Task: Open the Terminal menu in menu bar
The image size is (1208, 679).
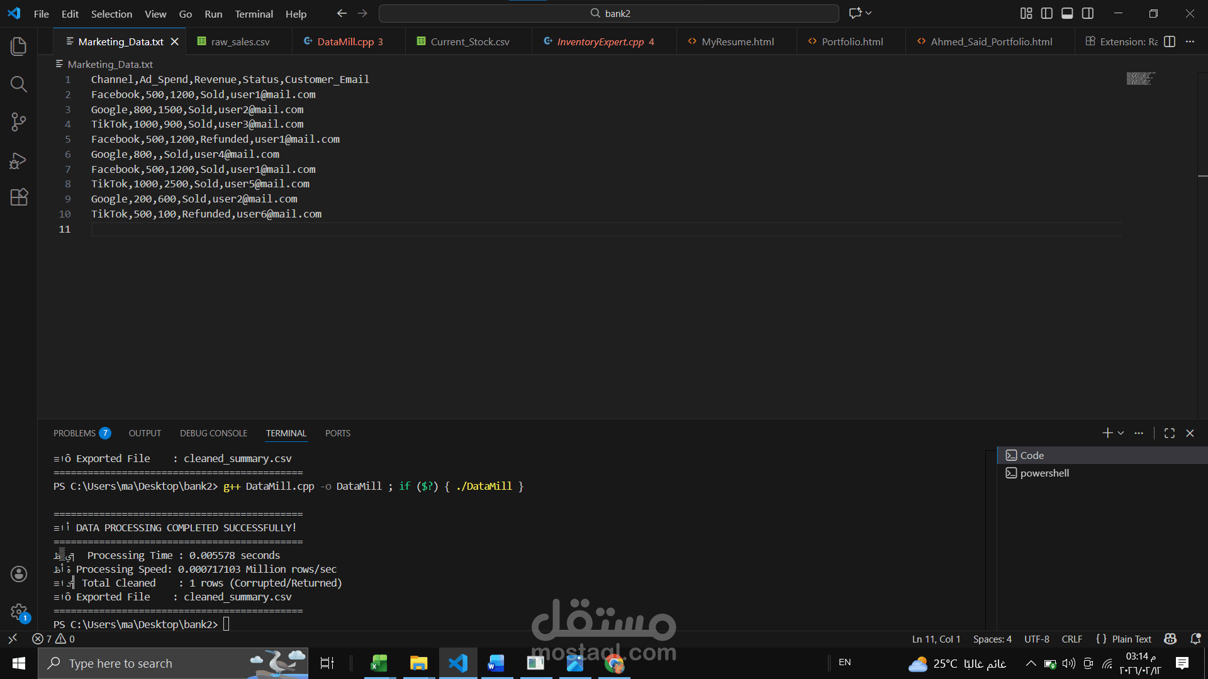Action: (x=254, y=14)
